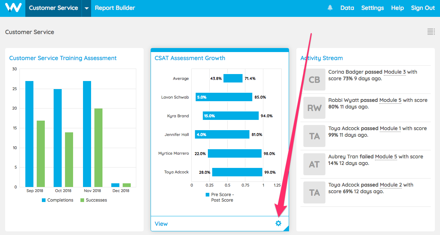Open CSAT Assessment Growth gear settings
Image resolution: width=440 pixels, height=235 pixels.
(278, 223)
